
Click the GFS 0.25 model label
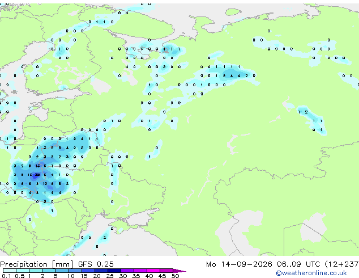(96, 264)
